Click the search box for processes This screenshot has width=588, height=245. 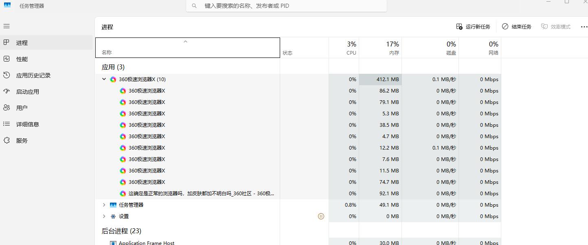286,6
